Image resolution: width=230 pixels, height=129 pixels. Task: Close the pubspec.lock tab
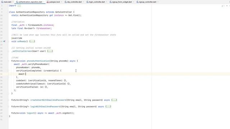61,2
